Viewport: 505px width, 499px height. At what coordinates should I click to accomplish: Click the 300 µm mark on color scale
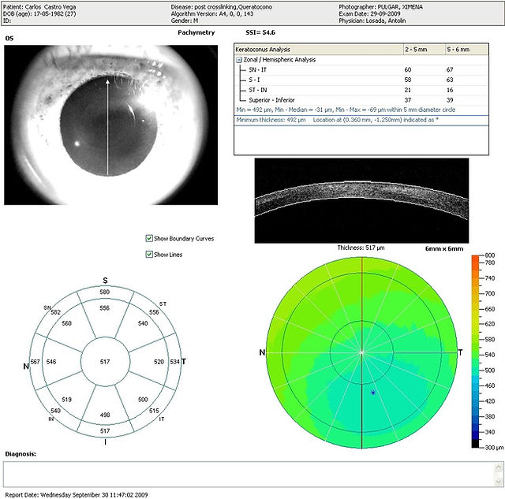(494, 448)
